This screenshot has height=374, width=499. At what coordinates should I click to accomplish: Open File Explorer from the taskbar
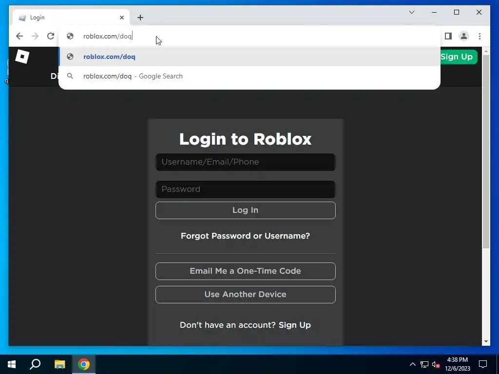[59, 364]
